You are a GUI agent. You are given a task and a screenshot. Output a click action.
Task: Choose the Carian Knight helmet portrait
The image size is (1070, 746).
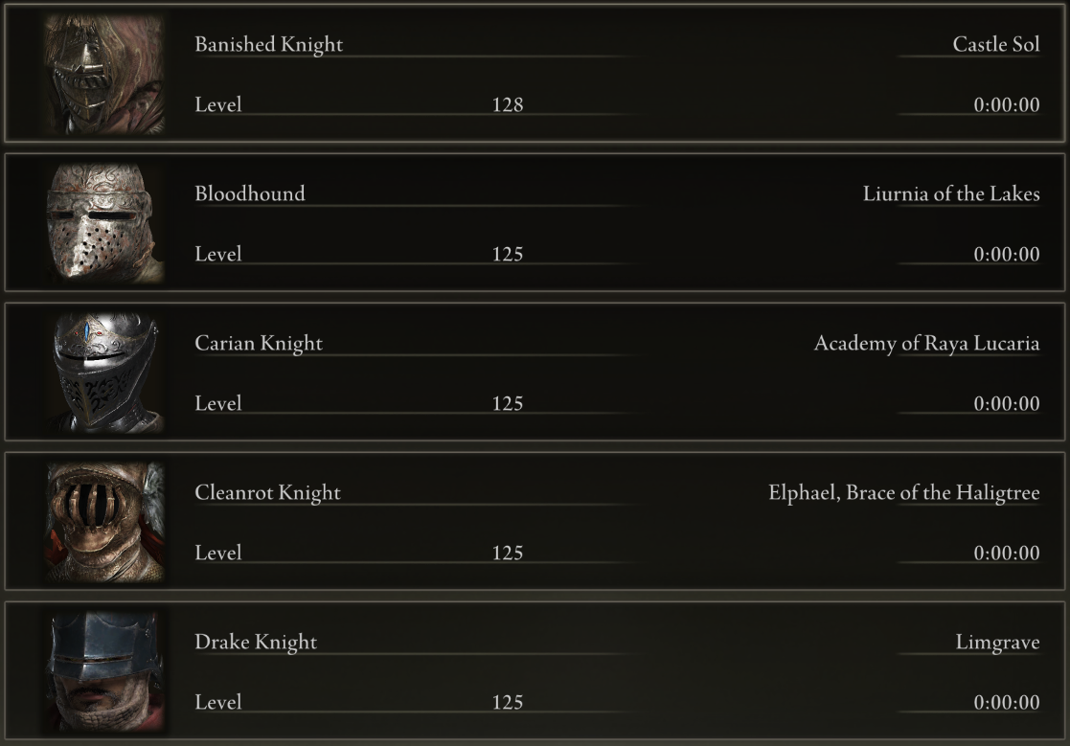[x=104, y=373]
